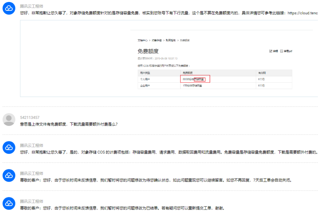Click 对象存储 in the screenshot breadcrumb

[157, 40]
